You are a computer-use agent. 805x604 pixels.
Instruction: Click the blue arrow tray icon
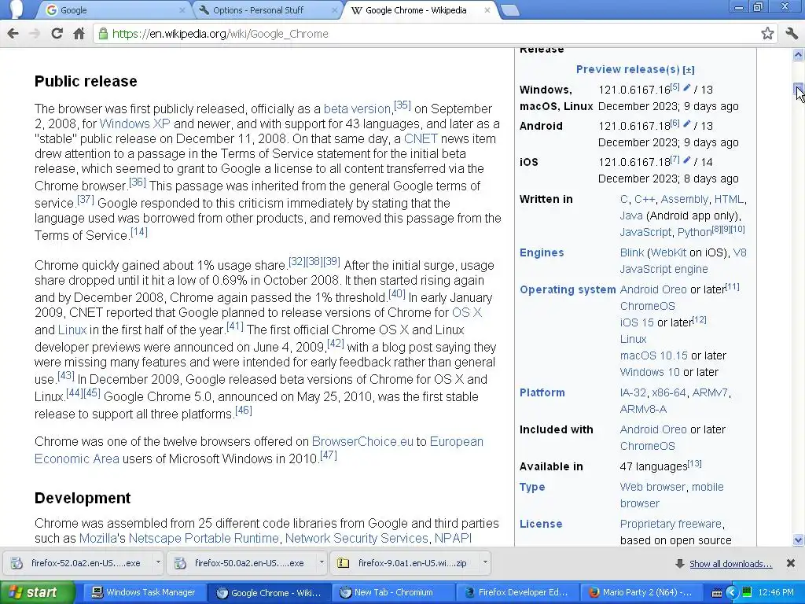tap(732, 592)
